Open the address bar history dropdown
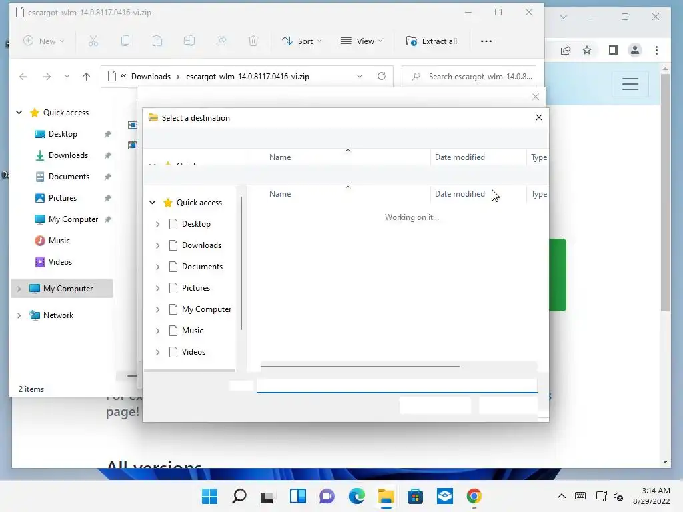This screenshot has height=512, width=683. pyautogui.click(x=360, y=76)
